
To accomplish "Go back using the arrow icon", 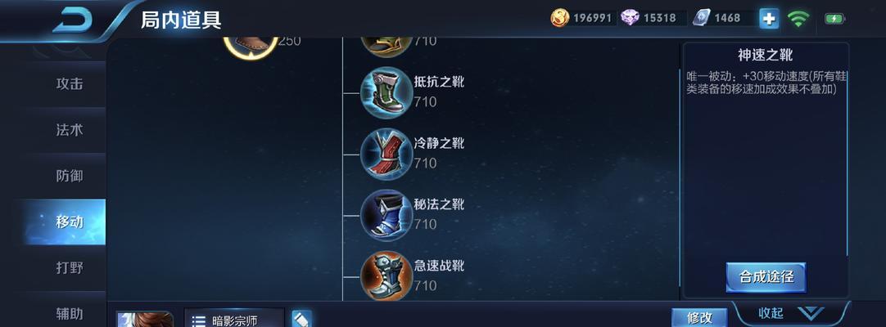I will (72, 21).
